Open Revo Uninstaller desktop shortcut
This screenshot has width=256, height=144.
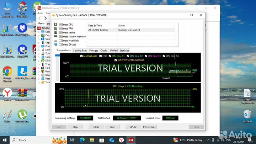[x=22, y=10]
